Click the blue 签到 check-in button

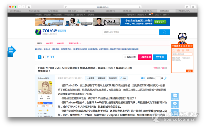[160, 57]
